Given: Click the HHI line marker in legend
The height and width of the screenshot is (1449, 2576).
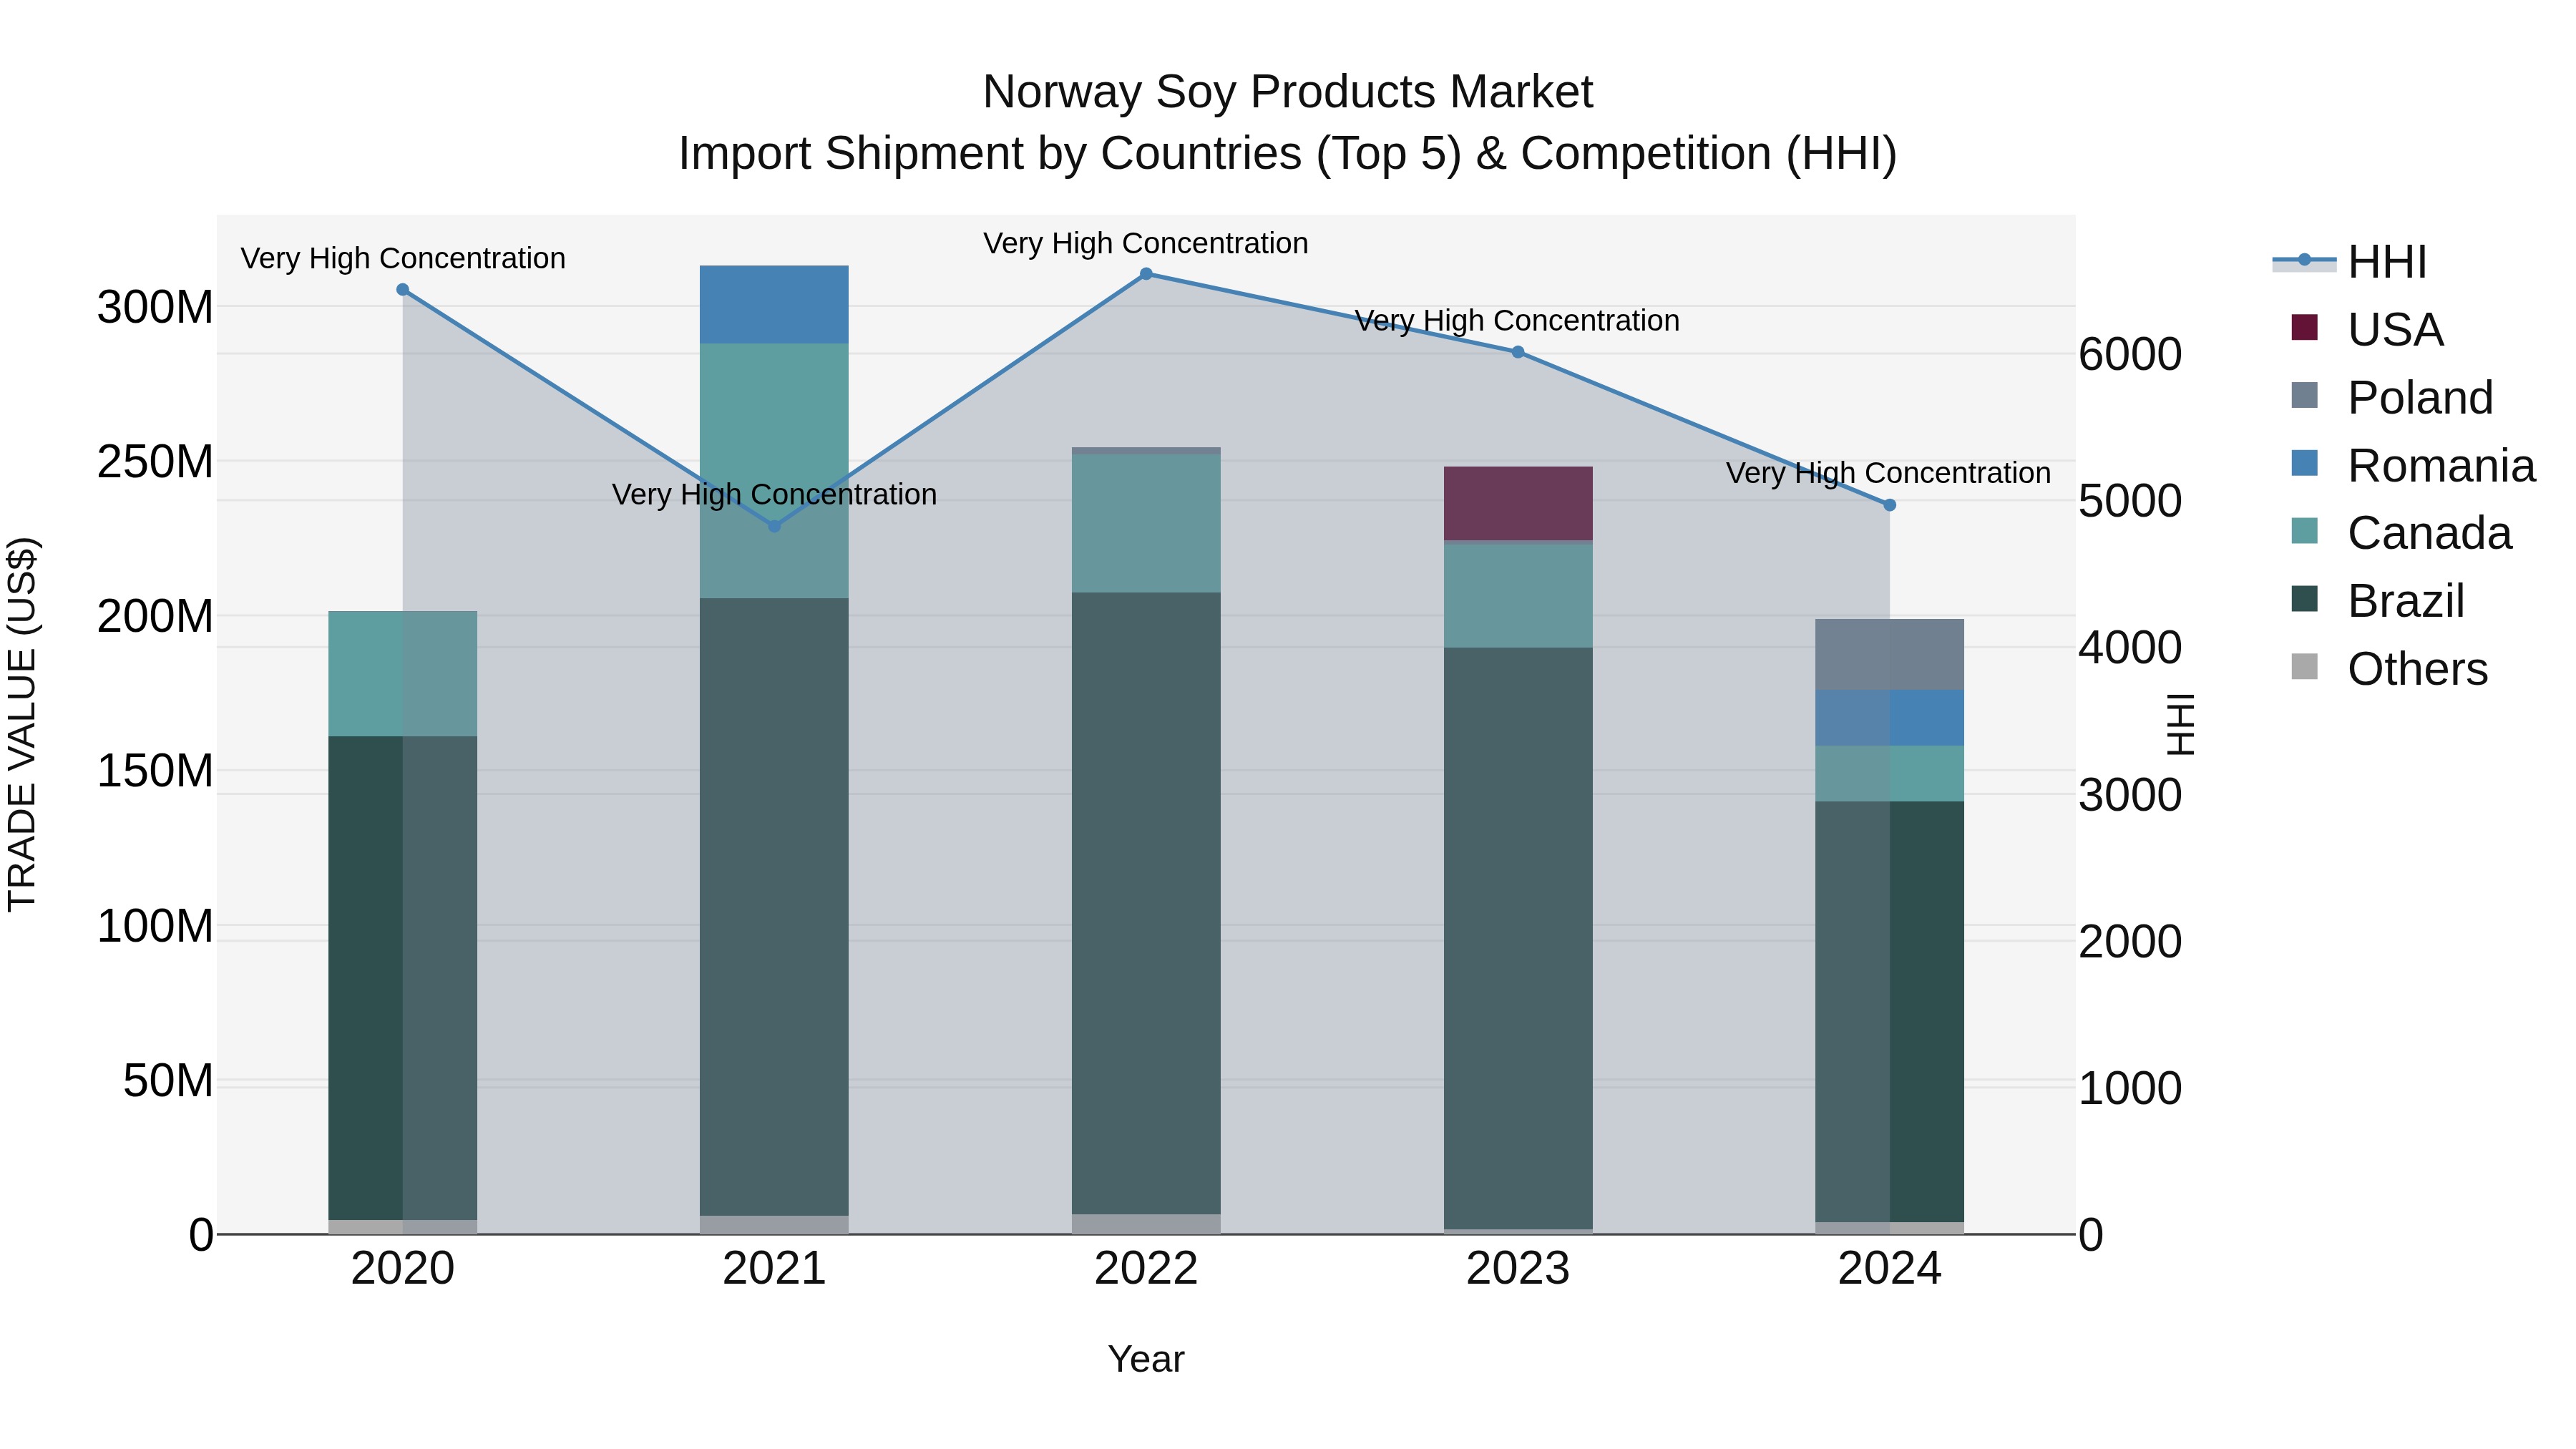Looking at the screenshot, I should pos(2304,260).
